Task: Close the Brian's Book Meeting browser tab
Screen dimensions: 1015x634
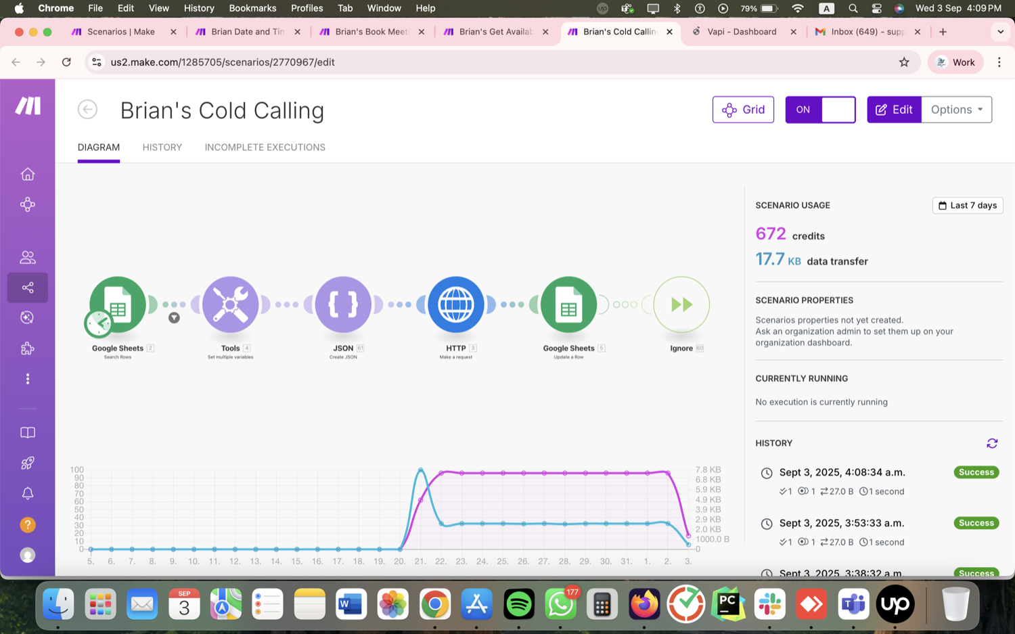Action: coord(422,32)
